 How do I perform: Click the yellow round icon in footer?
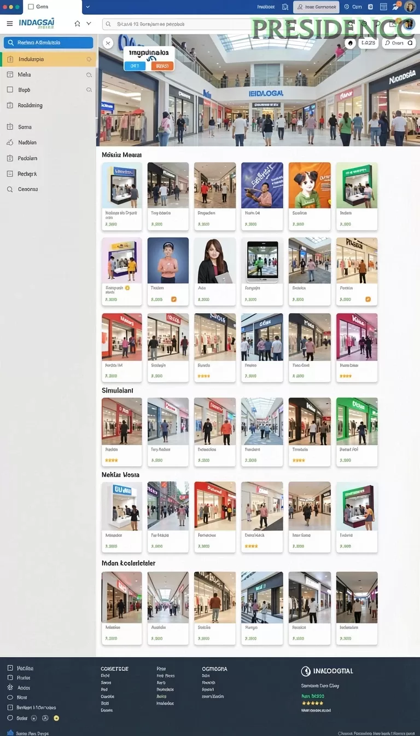pos(56,718)
